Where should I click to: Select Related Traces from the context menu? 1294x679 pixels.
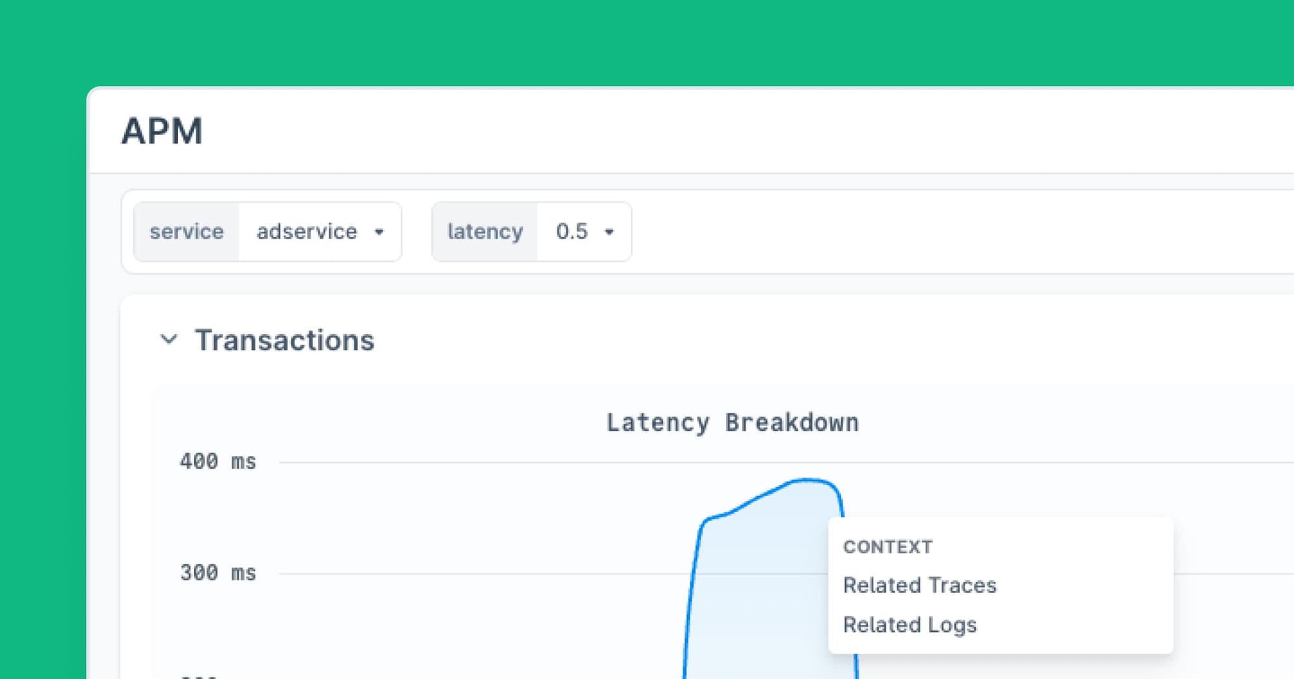pos(919,585)
